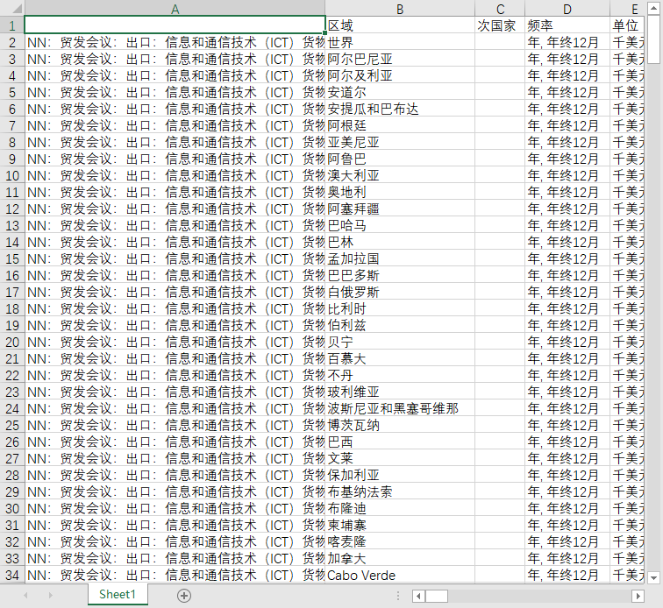Screen dimensions: 663x608
Task: Select row 10 header
Action: click(12, 175)
